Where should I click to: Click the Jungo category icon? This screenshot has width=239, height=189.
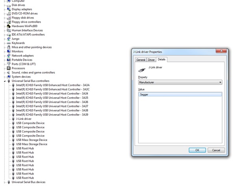point(9,39)
